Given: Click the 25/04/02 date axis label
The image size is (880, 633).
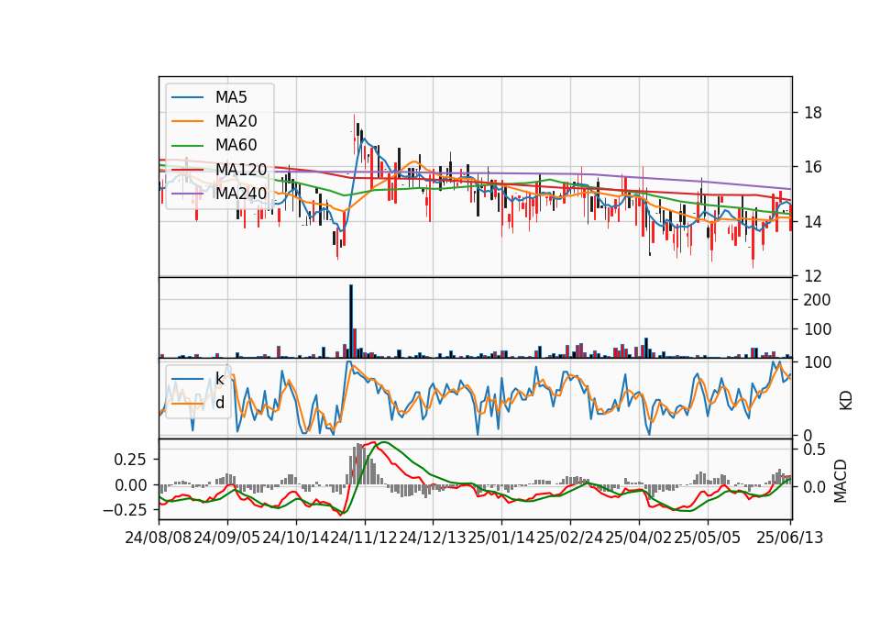Looking at the screenshot, I should pyautogui.click(x=639, y=538).
